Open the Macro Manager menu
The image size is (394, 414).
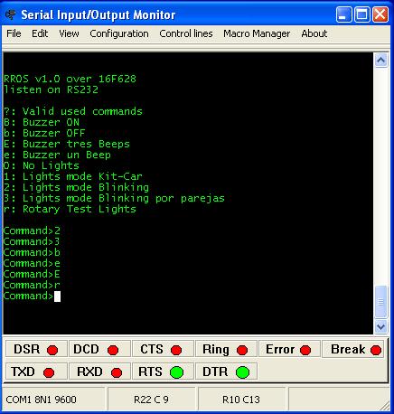[257, 33]
